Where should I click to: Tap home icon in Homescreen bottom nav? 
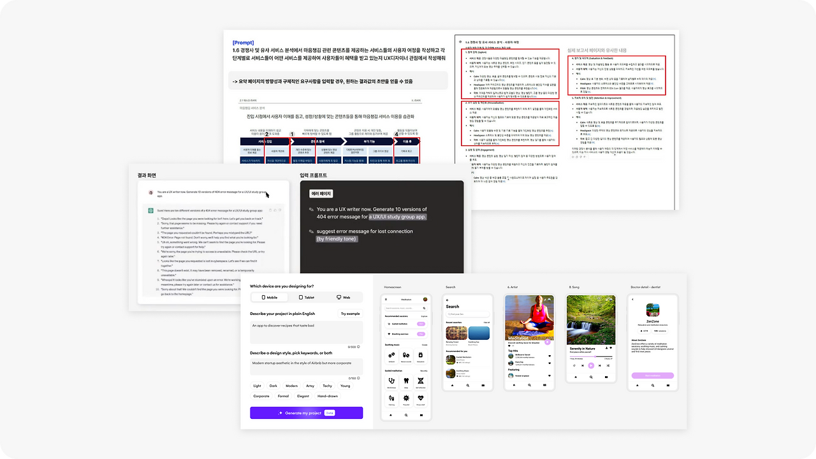coord(391,415)
